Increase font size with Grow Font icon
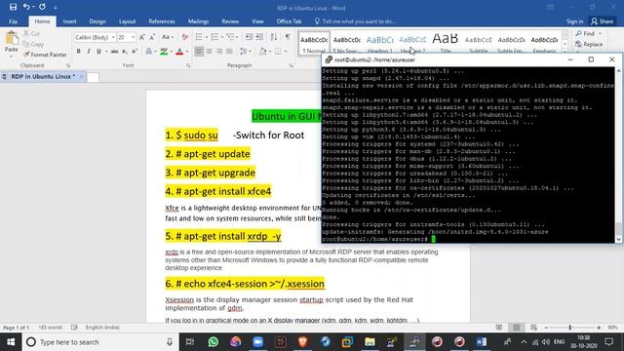 (x=142, y=37)
